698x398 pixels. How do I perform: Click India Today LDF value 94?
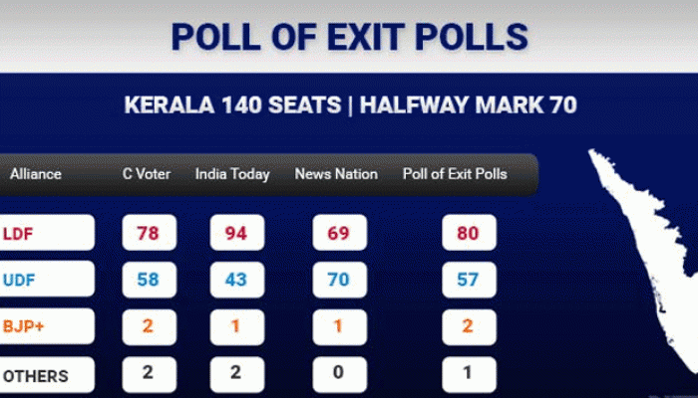tap(237, 233)
